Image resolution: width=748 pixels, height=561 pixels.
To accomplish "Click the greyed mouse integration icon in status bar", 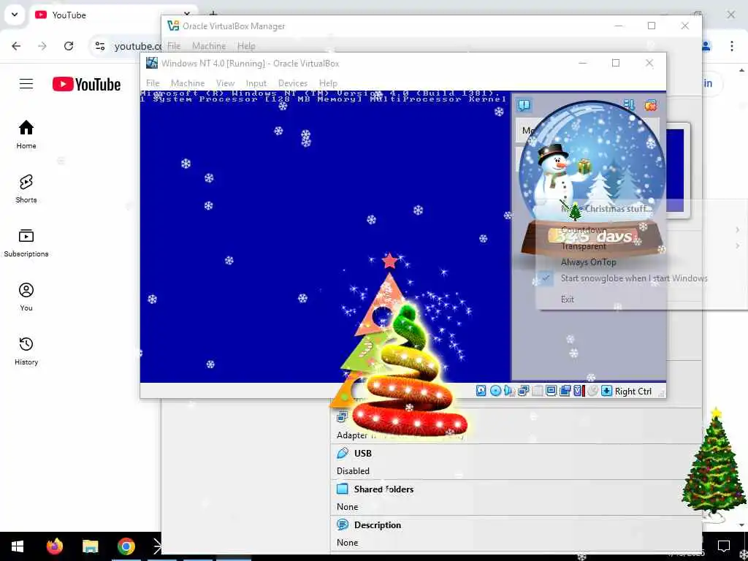I will coord(592,392).
